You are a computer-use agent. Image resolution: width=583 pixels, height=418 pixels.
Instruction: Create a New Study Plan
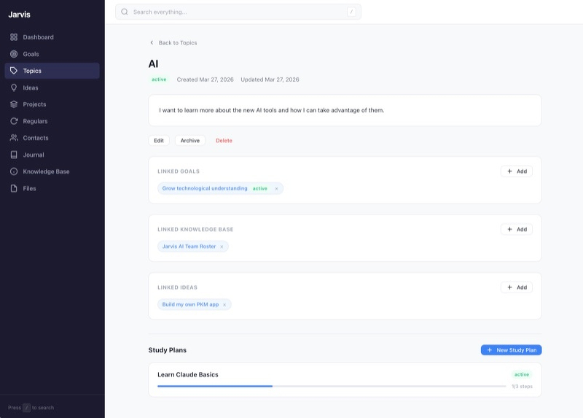tap(511, 350)
